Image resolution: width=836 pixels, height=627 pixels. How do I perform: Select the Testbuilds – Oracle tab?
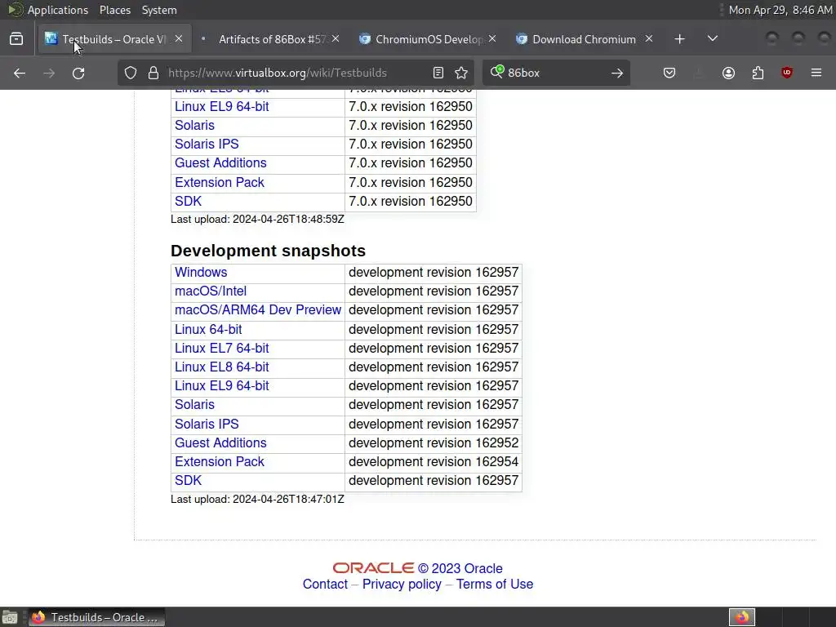[x=113, y=39]
